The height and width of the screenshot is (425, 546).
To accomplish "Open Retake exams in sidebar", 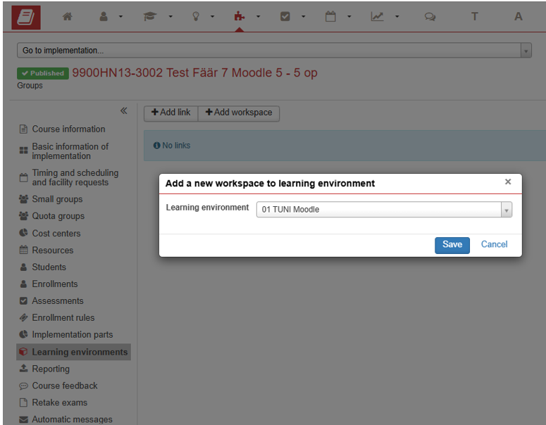I will [x=60, y=402].
